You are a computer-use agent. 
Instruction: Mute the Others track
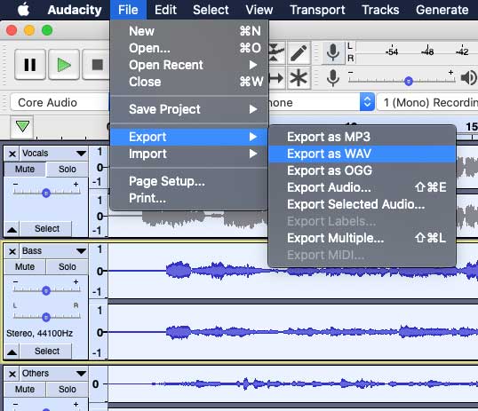pos(25,390)
